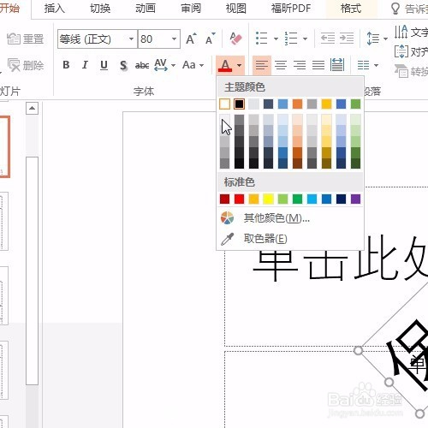Click the Eyedropper pipette icon

[227, 239]
